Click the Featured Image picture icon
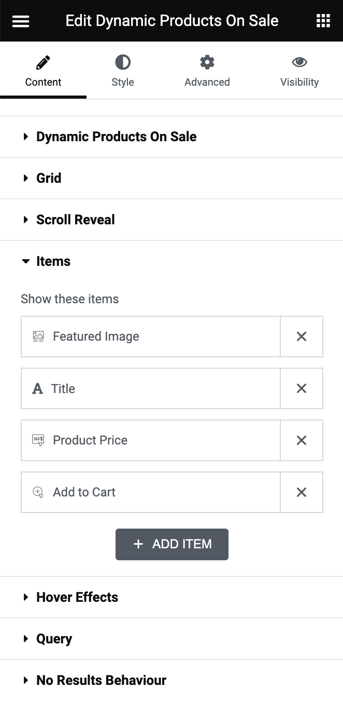 tap(37, 336)
